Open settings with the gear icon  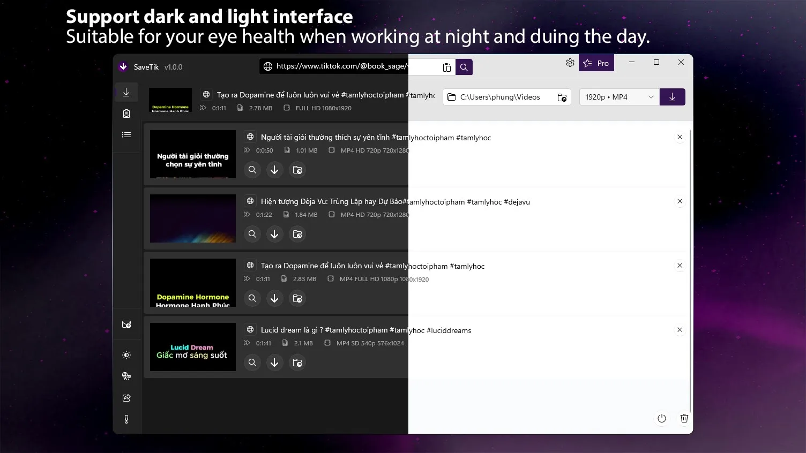(x=570, y=63)
